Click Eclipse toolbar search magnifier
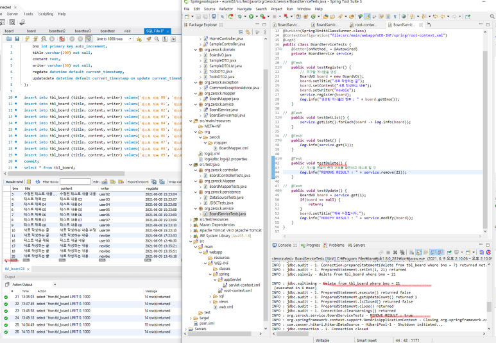 (493, 17)
